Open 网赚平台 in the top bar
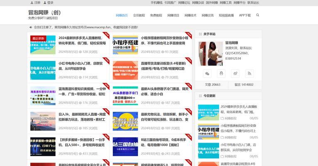 (x=239, y=2)
